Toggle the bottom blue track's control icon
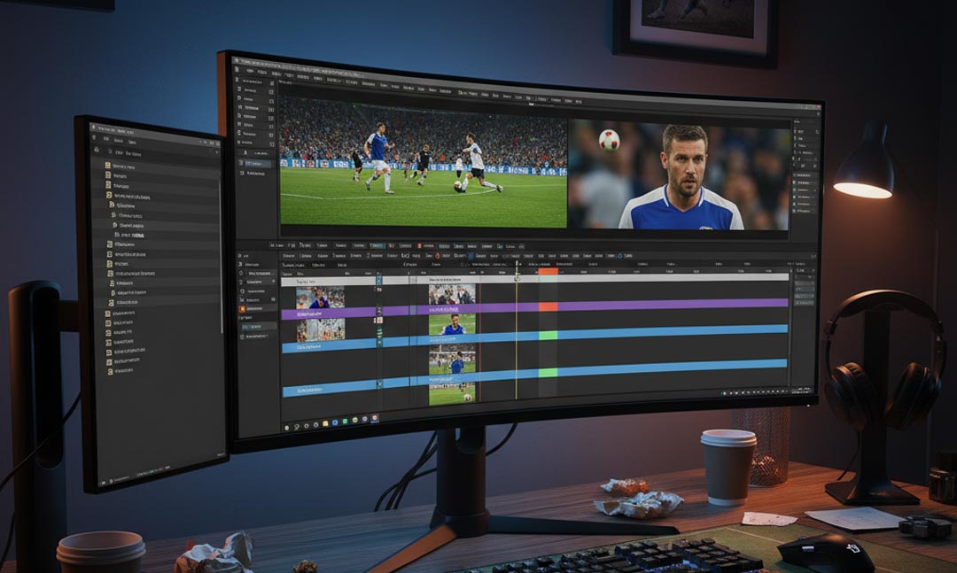Screen dimensions: 957x573 click(379, 383)
